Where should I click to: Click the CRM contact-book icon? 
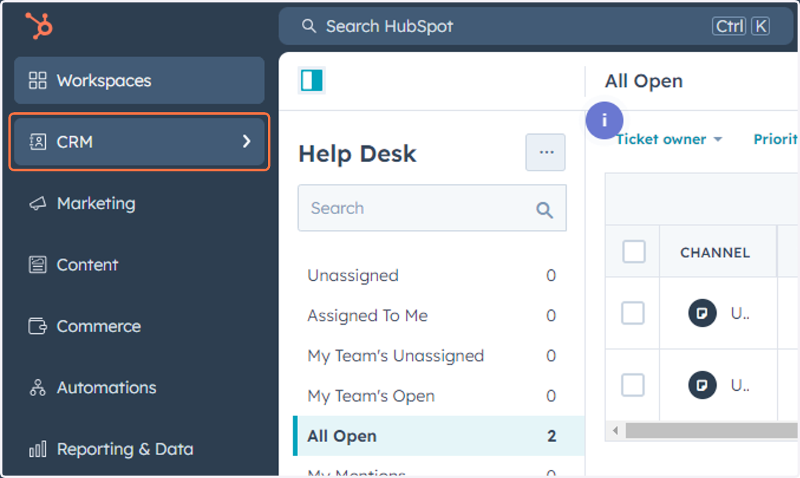38,141
